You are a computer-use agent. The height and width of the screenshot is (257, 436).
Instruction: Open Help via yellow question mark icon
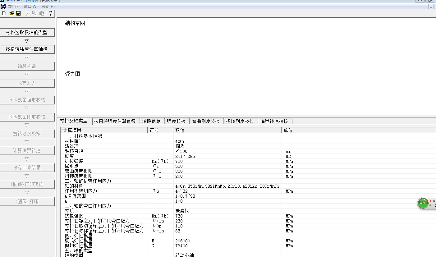[x=51, y=13]
